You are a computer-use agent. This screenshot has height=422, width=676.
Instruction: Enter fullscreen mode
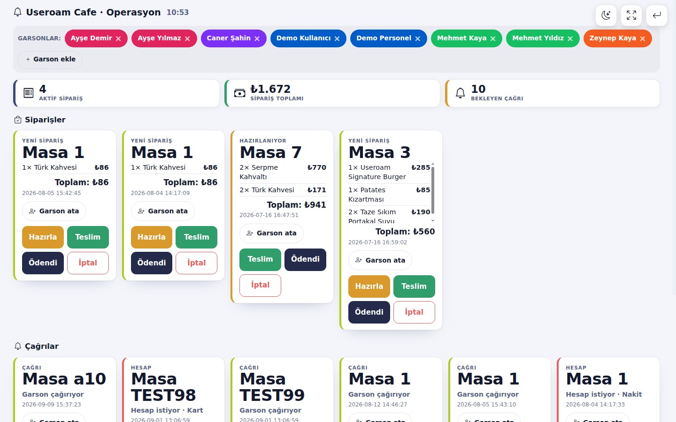(x=631, y=15)
